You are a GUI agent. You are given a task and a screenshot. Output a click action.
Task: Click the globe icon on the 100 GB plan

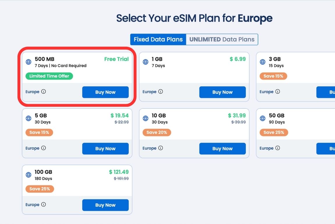28,175
